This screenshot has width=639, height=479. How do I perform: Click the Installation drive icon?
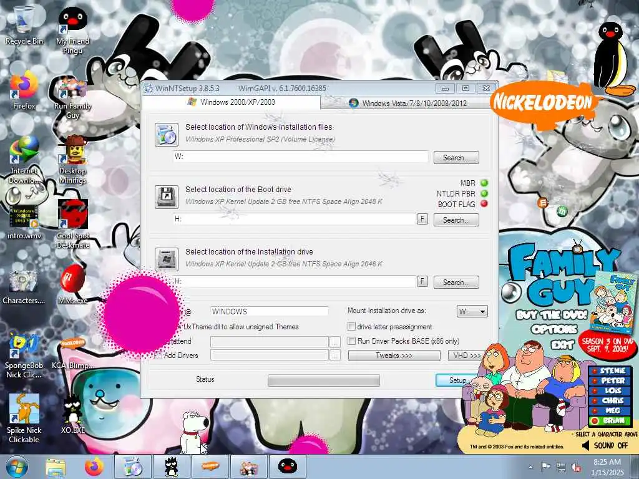pos(166,259)
